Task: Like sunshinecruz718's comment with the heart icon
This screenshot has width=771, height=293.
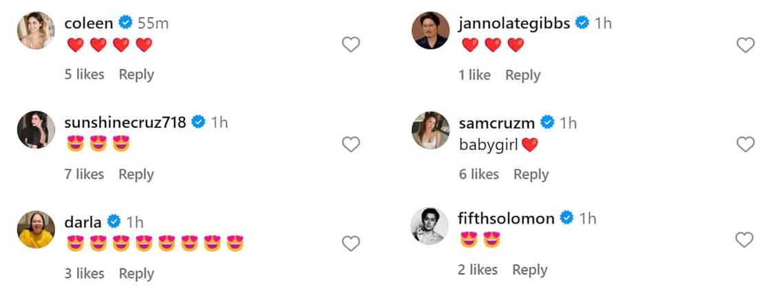Action: pyautogui.click(x=351, y=144)
